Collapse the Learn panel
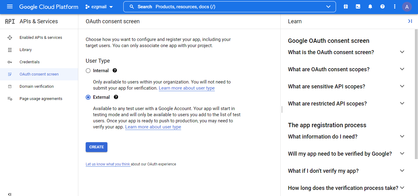 [x=410, y=21]
